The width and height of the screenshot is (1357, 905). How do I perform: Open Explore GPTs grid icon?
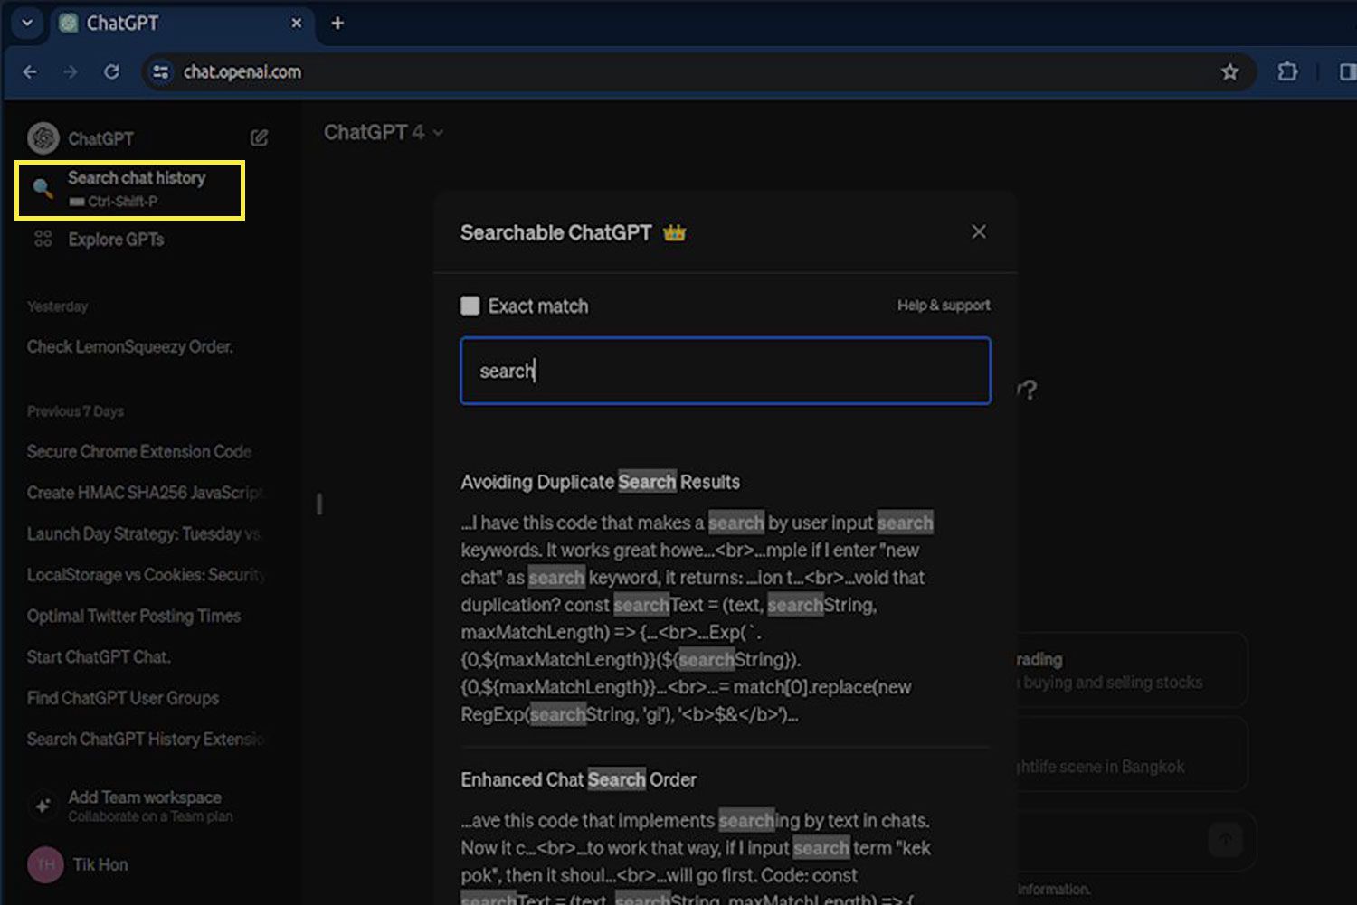43,240
